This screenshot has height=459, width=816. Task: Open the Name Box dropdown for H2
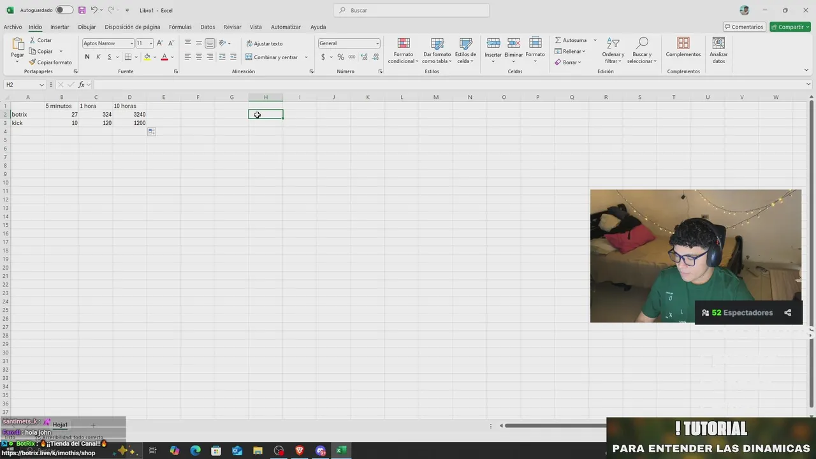(42, 85)
